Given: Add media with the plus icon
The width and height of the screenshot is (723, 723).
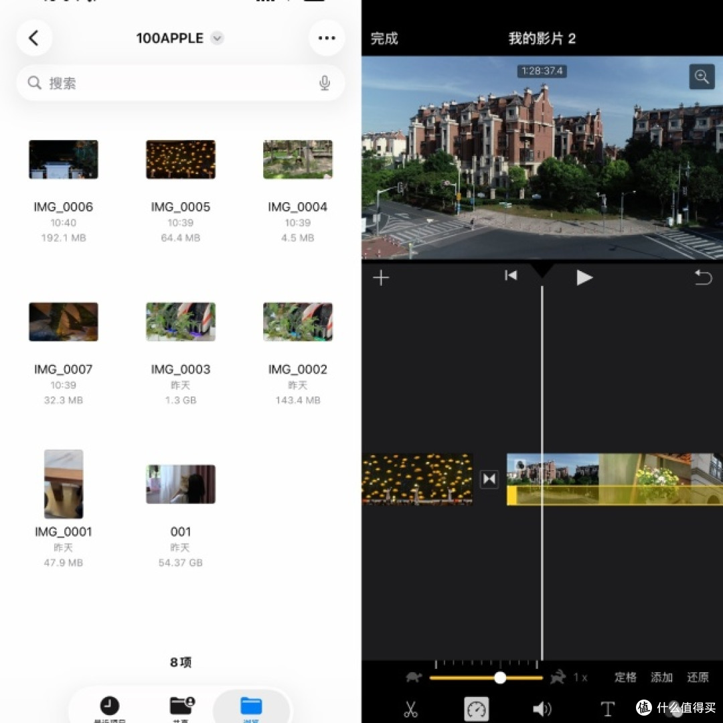Looking at the screenshot, I should (x=381, y=278).
